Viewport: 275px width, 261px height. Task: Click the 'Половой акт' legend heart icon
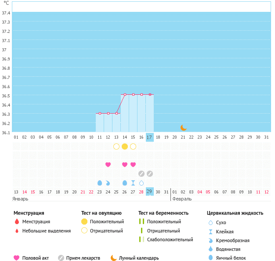(17, 258)
